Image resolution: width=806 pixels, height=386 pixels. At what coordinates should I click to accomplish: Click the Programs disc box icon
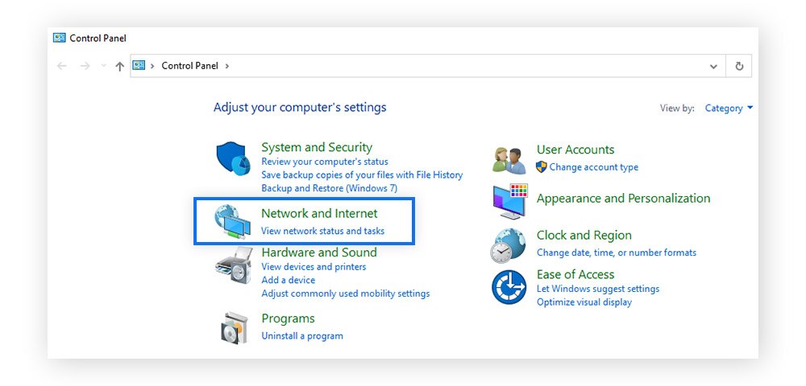click(235, 327)
